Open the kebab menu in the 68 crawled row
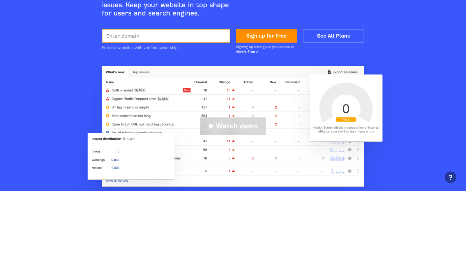This screenshot has height=262, width=466. (x=358, y=150)
